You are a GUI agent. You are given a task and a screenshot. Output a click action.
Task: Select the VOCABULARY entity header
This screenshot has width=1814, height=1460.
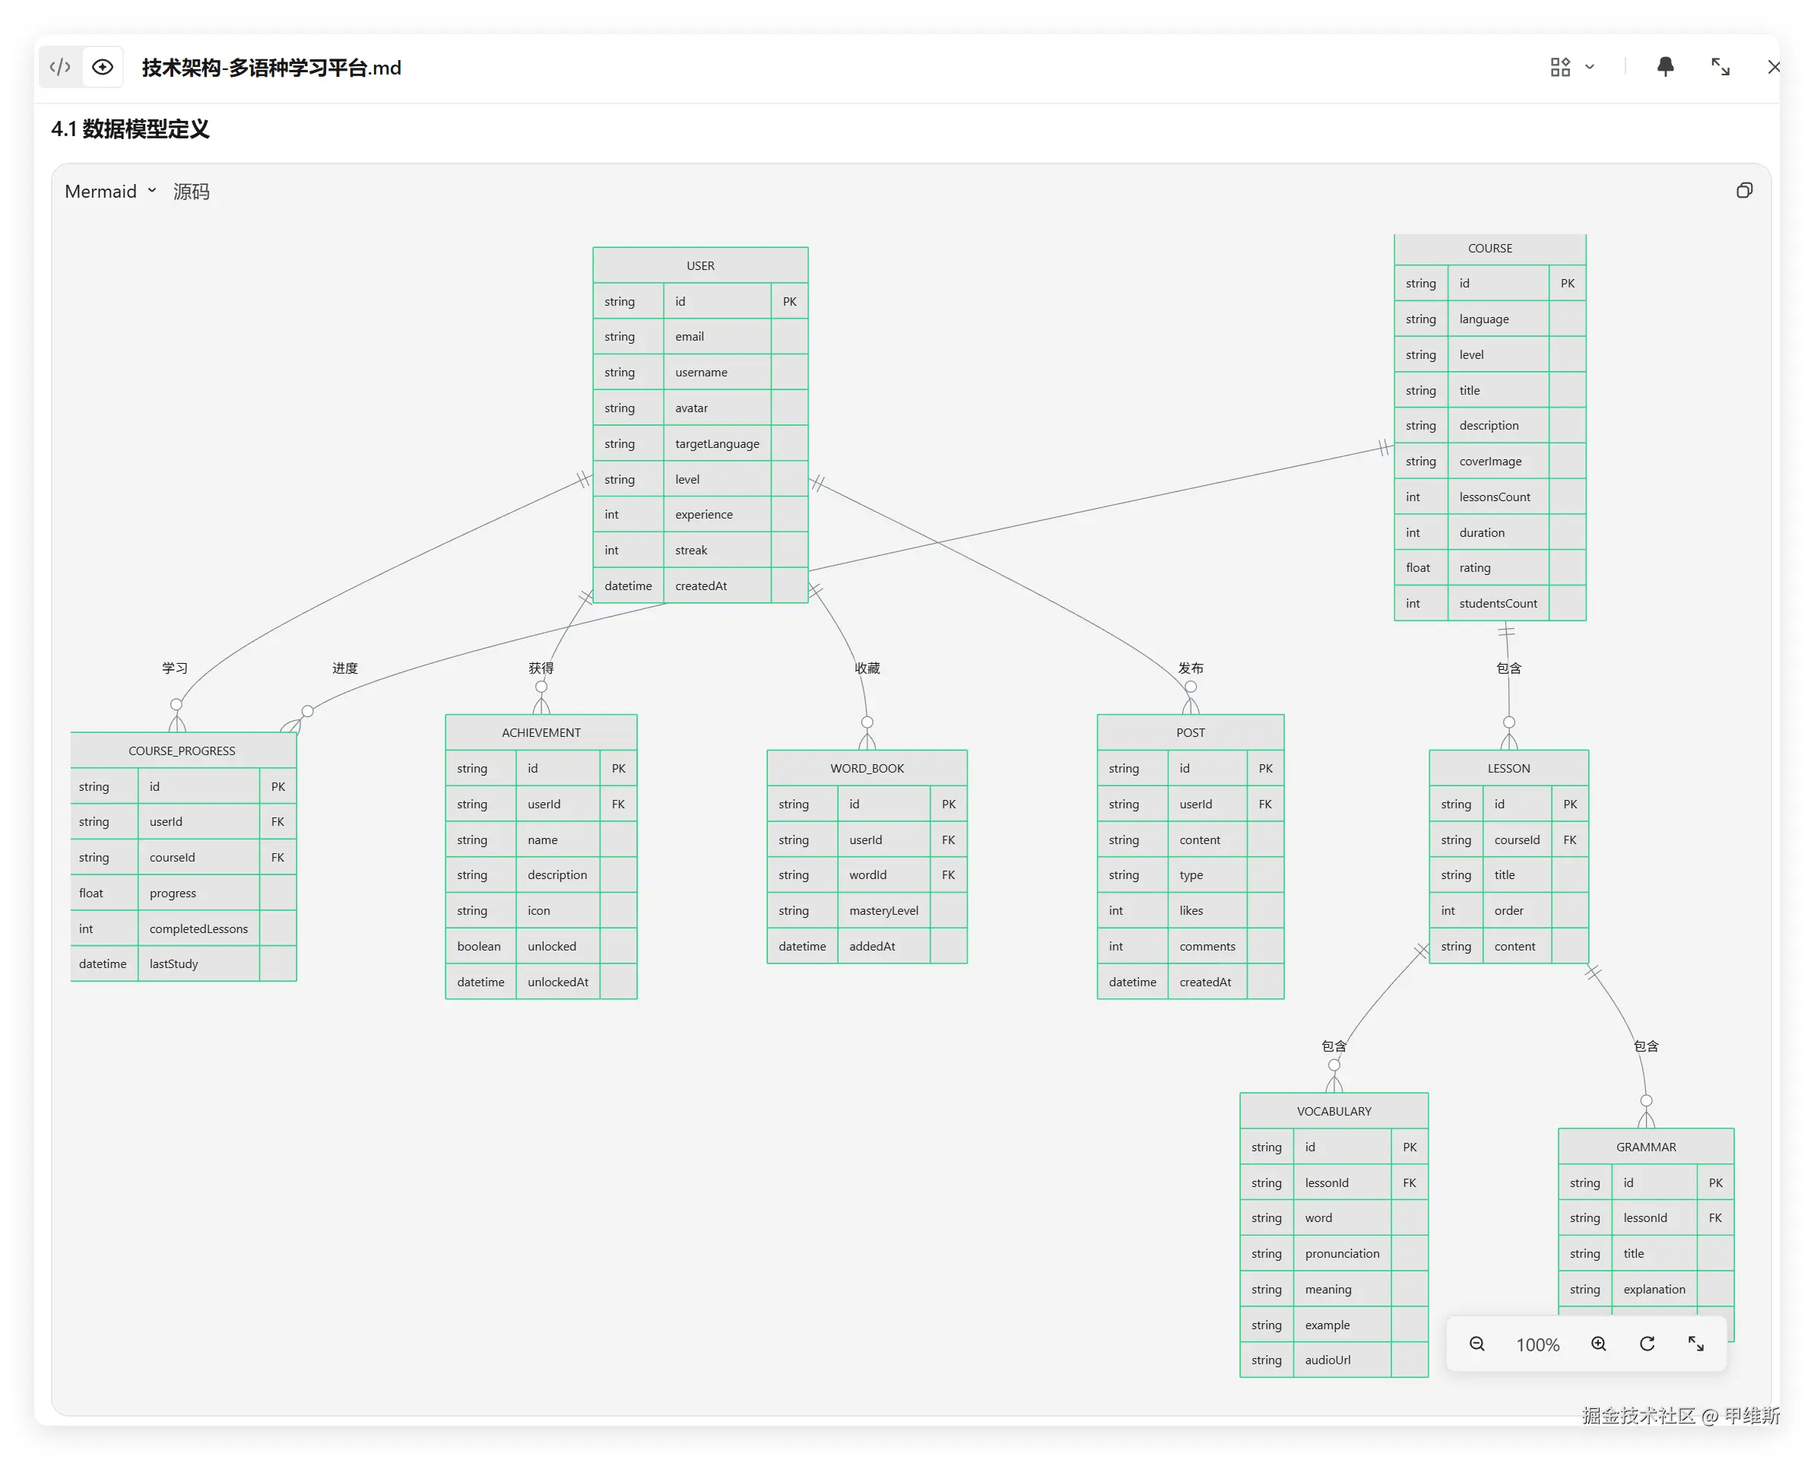pos(1334,1111)
